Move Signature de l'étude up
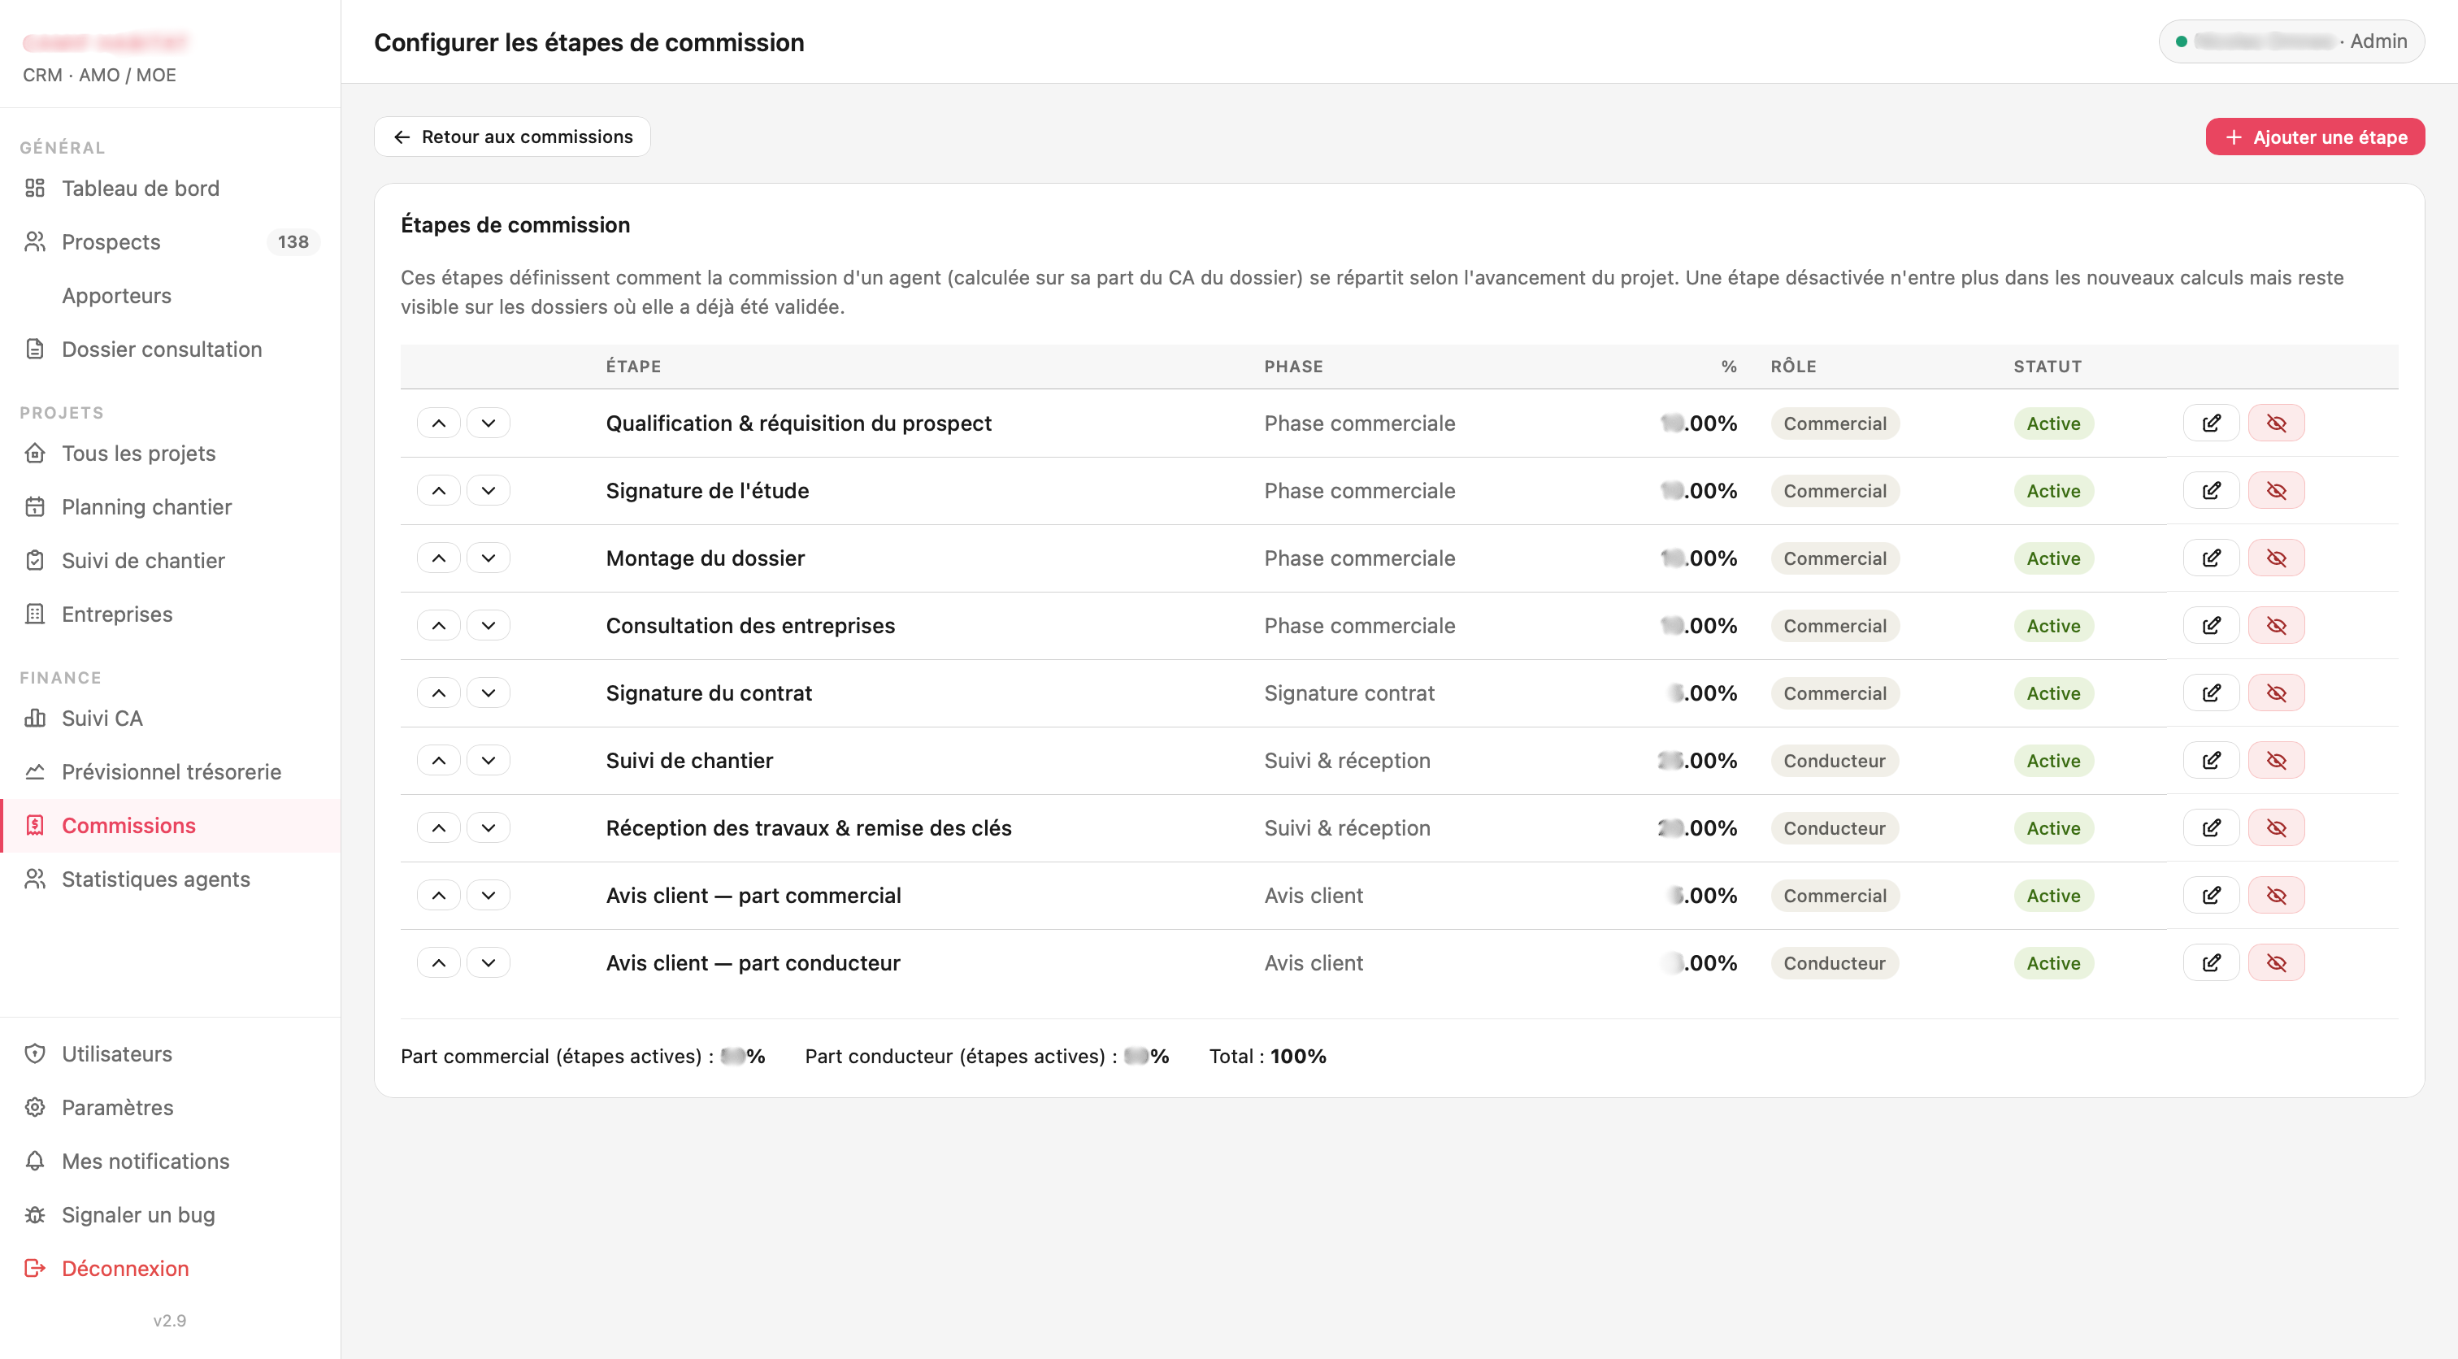This screenshot has height=1359, width=2458. 439,491
